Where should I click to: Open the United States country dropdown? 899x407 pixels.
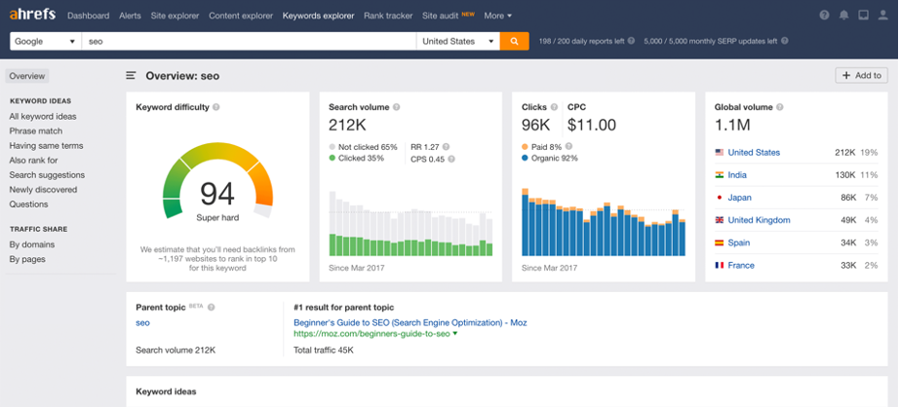(456, 42)
